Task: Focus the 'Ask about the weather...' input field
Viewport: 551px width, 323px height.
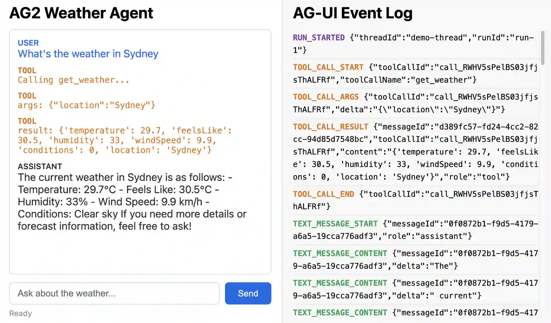Action: 114,293
